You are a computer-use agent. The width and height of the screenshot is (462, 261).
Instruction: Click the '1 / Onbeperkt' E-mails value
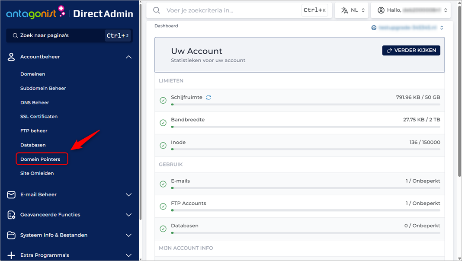(x=423, y=181)
